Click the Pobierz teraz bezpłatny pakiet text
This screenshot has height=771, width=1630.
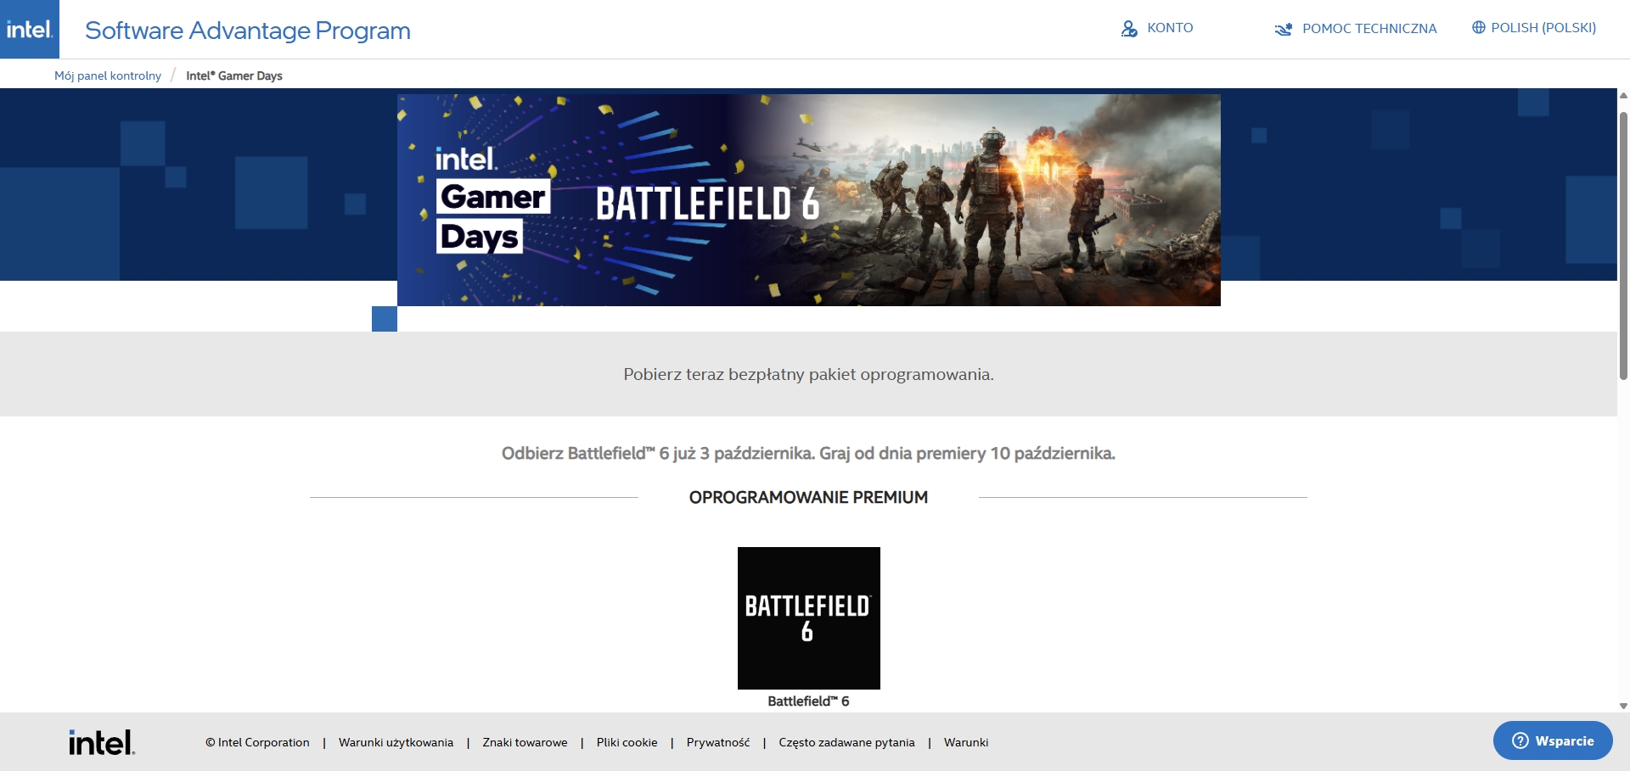click(808, 374)
